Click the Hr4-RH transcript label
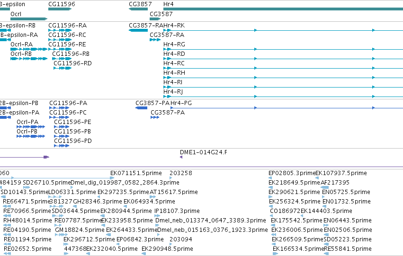The height and width of the screenshot is (256, 403). pos(174,73)
